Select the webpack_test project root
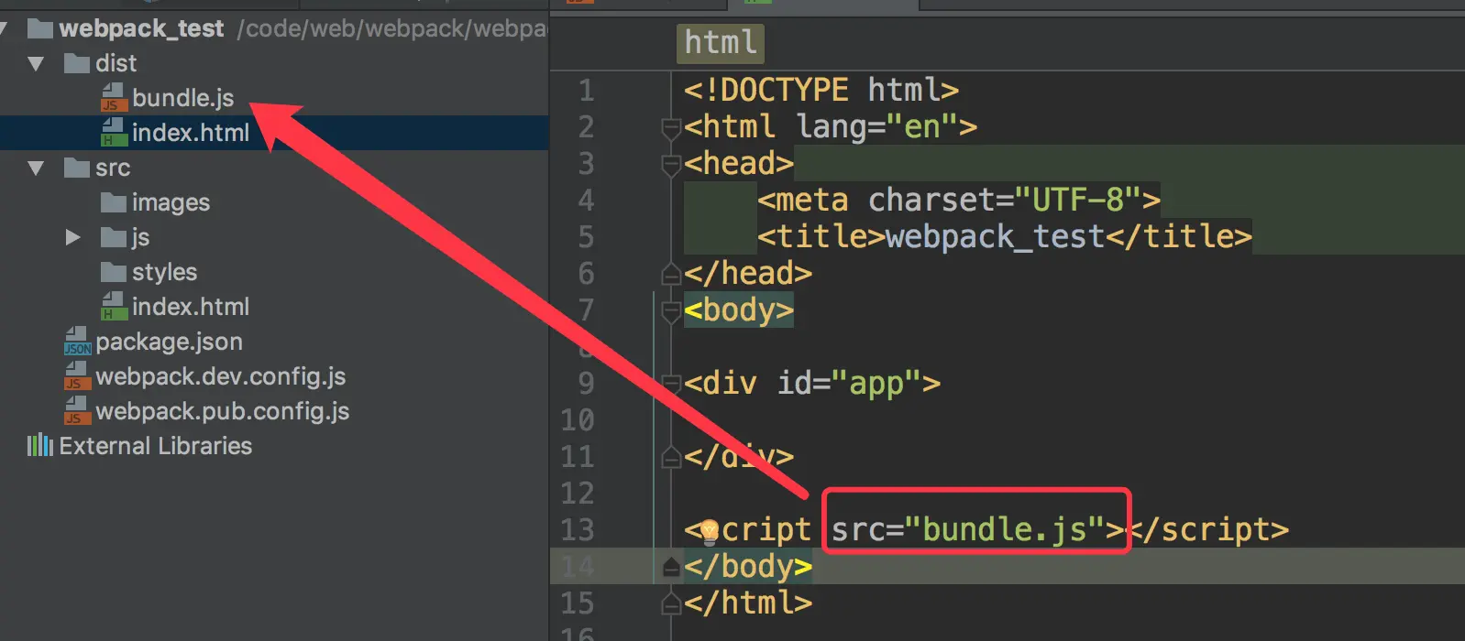The image size is (1465, 641). pos(141,29)
